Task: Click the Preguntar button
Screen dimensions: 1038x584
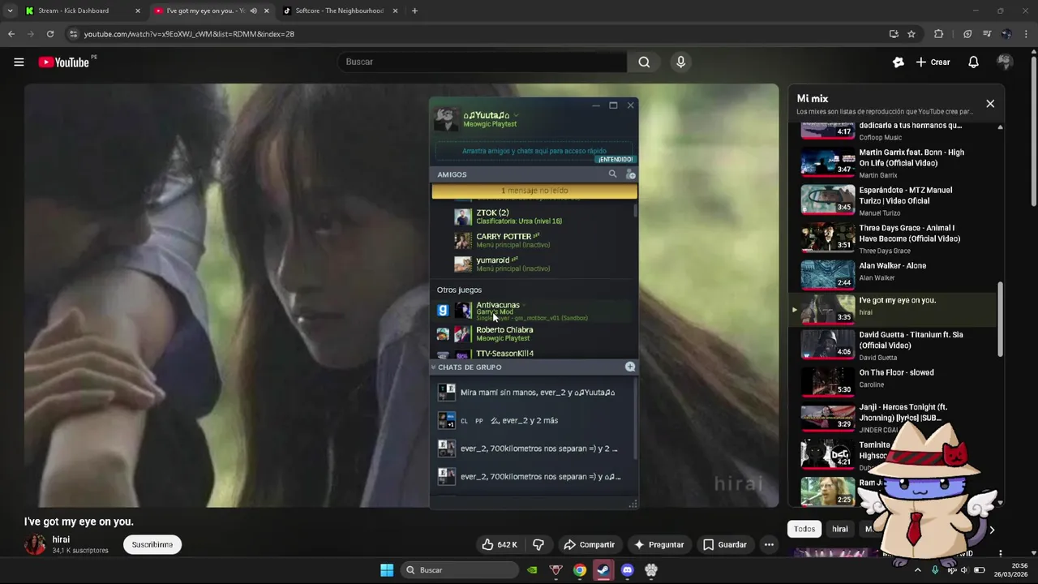Action: (659, 544)
